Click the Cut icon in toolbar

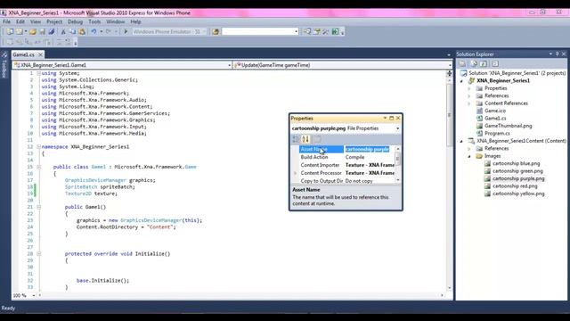(x=63, y=32)
